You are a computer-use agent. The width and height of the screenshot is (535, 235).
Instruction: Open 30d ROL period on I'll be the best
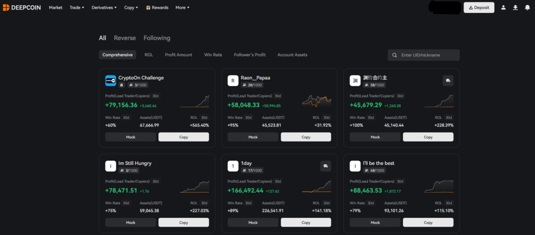coord(449,203)
